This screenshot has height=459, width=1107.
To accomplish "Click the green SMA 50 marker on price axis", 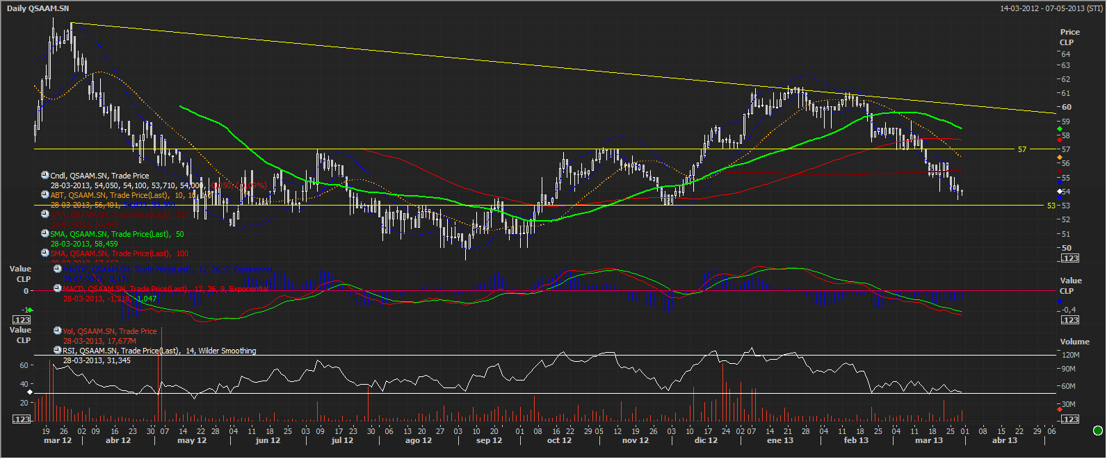I will point(1060,129).
